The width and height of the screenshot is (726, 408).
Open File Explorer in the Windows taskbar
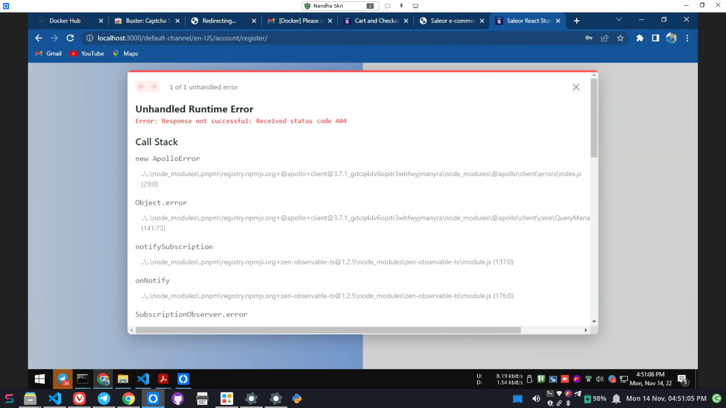click(x=123, y=379)
